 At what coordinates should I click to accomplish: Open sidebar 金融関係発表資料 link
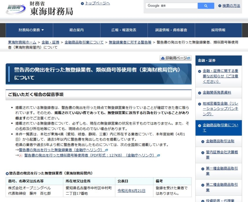click(x=217, y=93)
